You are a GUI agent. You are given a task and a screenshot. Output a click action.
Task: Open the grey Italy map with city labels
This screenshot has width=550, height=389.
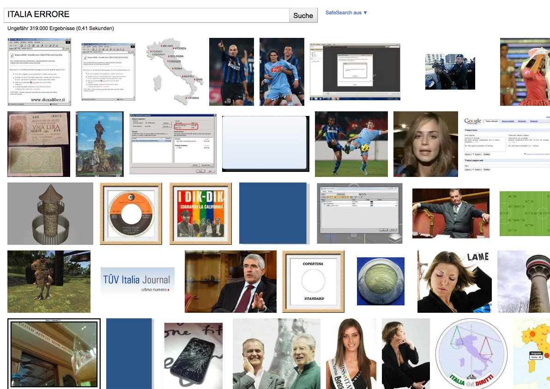click(175, 72)
